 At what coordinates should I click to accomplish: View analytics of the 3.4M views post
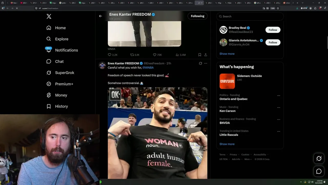pos(180,55)
